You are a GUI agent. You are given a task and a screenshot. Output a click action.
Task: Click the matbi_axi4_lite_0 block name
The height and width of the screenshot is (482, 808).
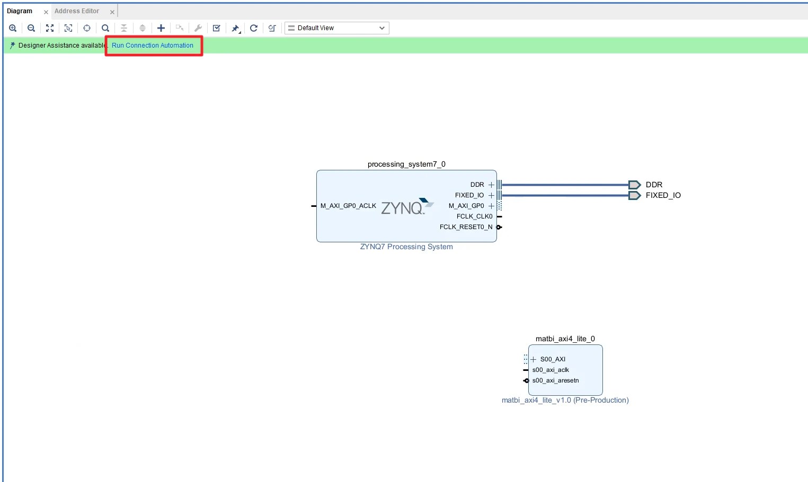(565, 339)
